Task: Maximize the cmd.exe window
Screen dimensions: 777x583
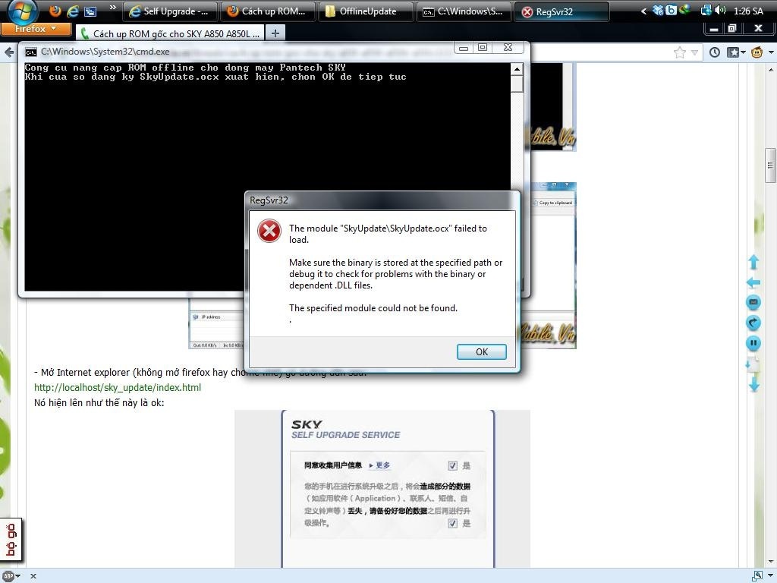Action: [483, 48]
